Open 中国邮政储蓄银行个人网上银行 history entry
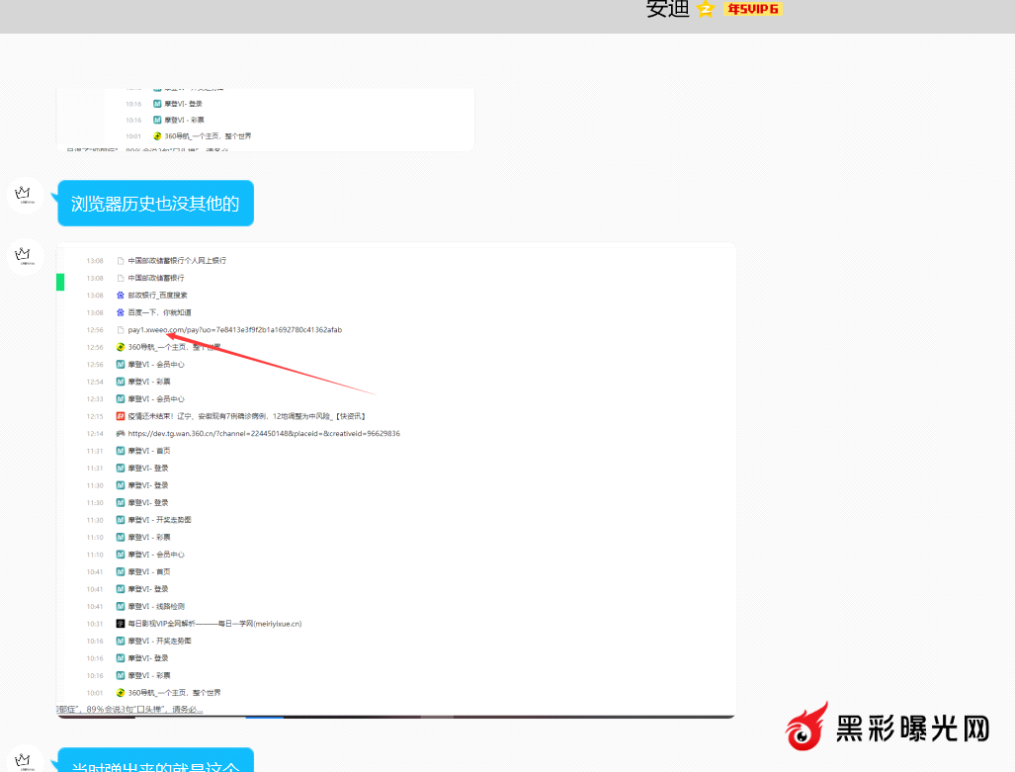 177,261
